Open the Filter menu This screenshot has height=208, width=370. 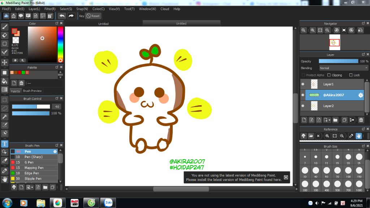click(x=50, y=9)
